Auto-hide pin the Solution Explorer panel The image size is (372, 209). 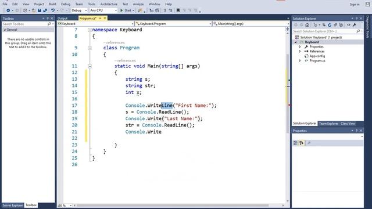[356, 18]
